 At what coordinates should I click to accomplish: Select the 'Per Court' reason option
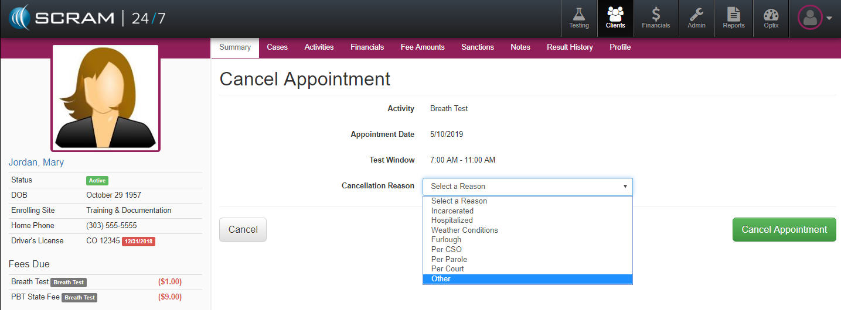(448, 269)
